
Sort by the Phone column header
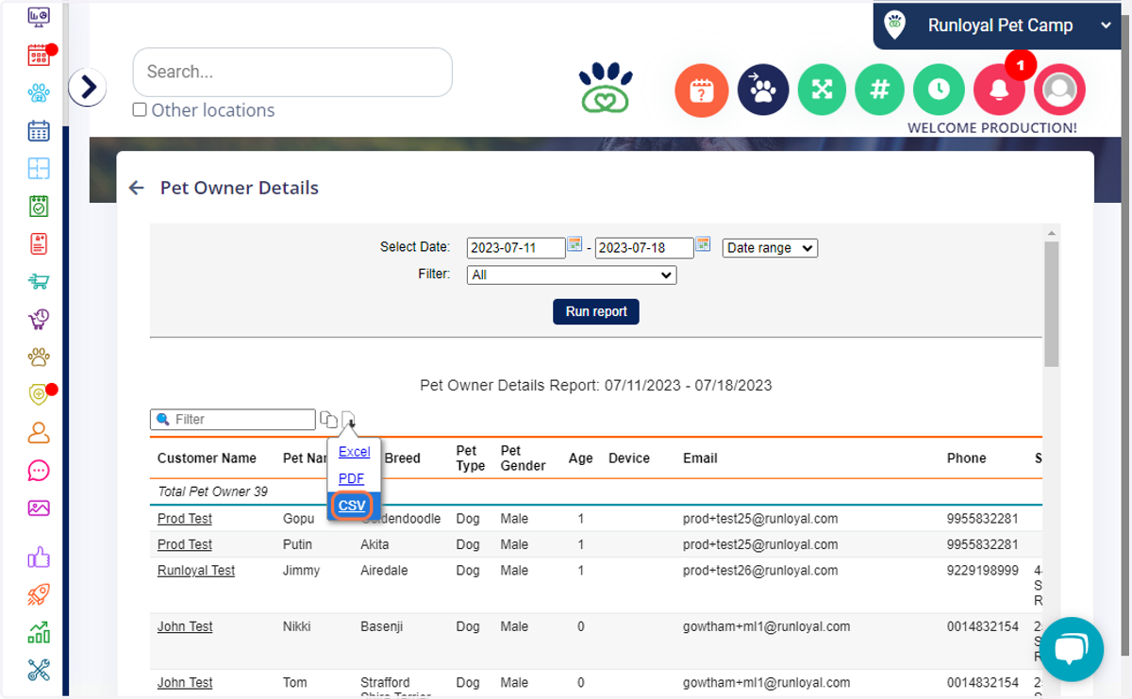966,458
